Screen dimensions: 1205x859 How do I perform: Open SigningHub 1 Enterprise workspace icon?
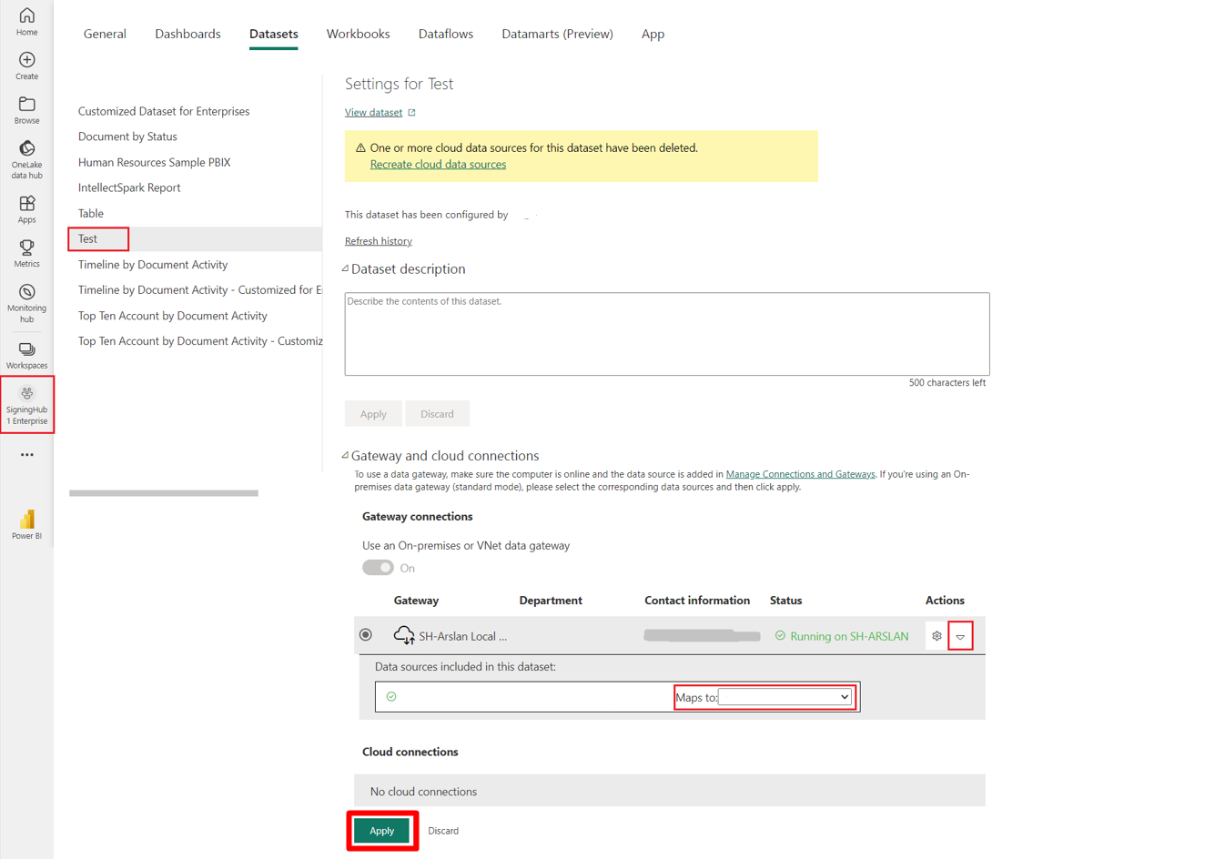(26, 394)
